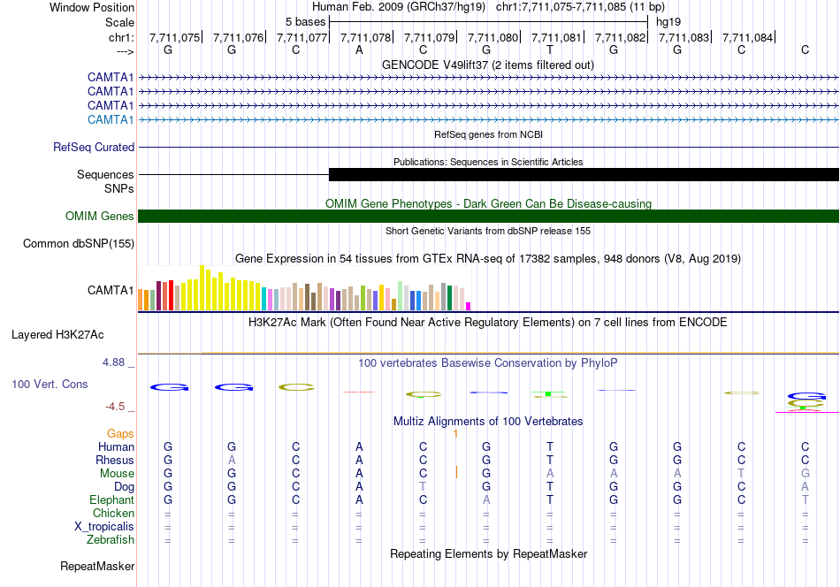The height and width of the screenshot is (587, 840).
Task: Click the Elephant species label
Action: [x=111, y=499]
